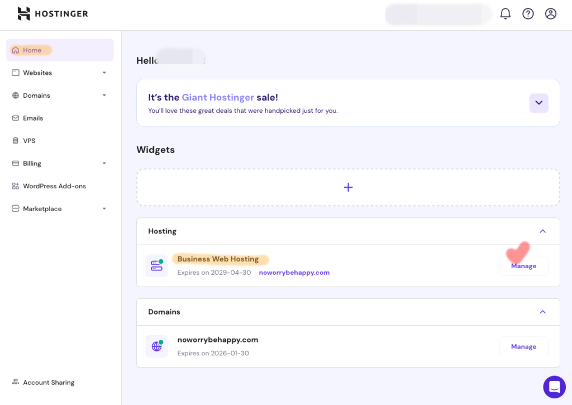This screenshot has width=572, height=405.
Task: Expand the Billing submenu arrow
Action: (104, 164)
